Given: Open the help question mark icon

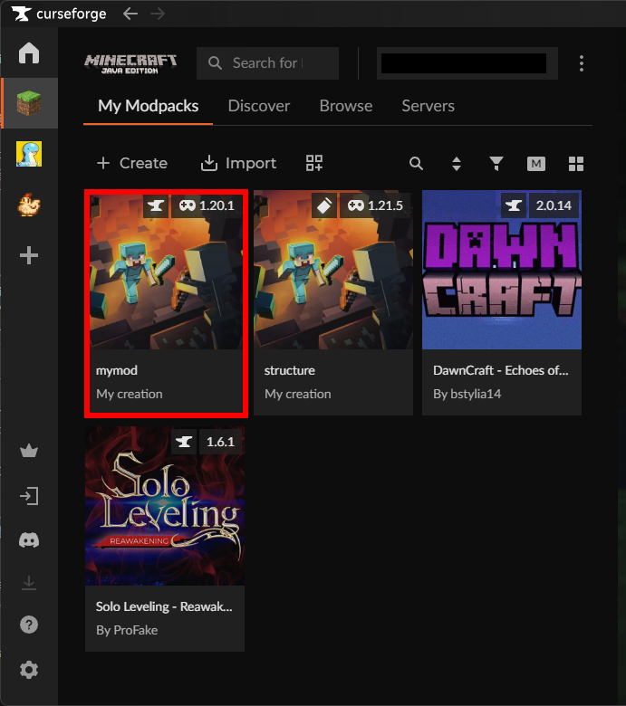Looking at the screenshot, I should click(29, 625).
